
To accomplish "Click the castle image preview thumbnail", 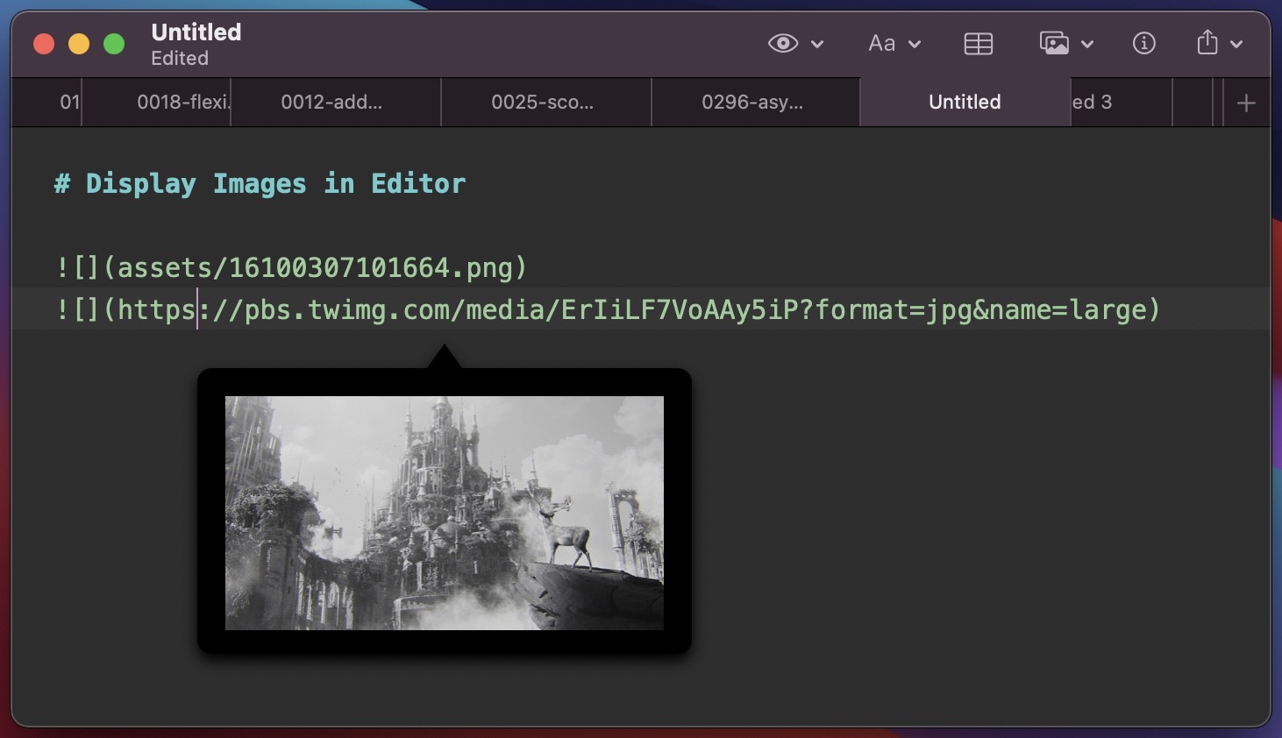I will click(x=444, y=513).
